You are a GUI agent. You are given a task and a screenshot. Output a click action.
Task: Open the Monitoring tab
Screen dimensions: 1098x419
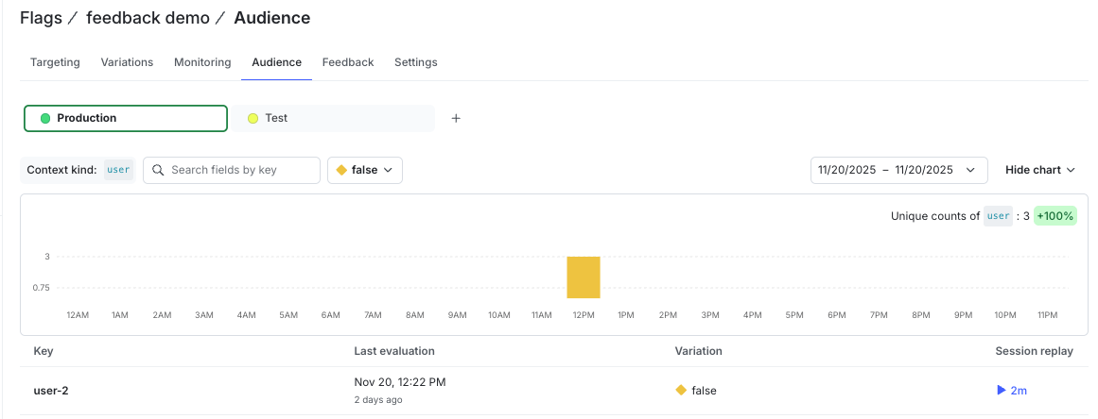coord(202,62)
